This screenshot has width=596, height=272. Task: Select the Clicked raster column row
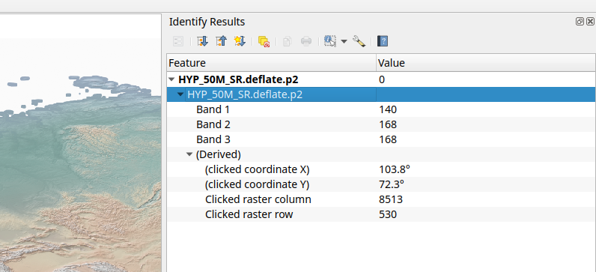point(381,199)
